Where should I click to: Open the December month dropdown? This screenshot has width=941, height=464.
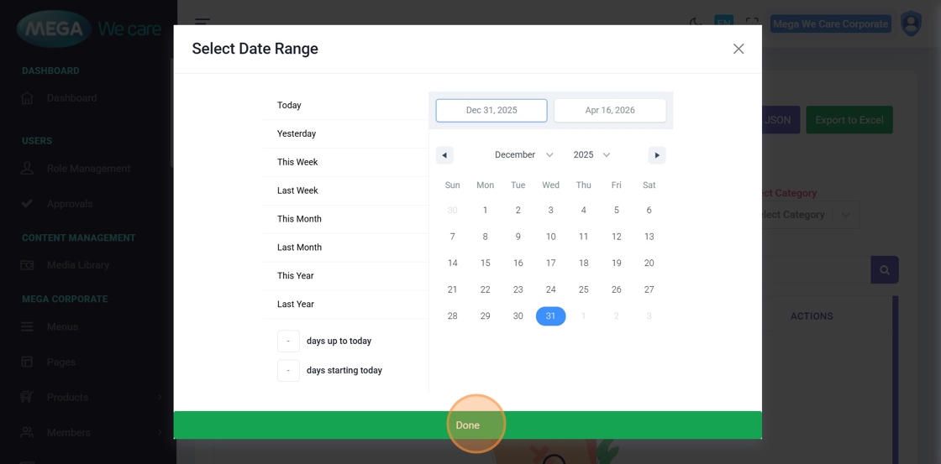(523, 155)
